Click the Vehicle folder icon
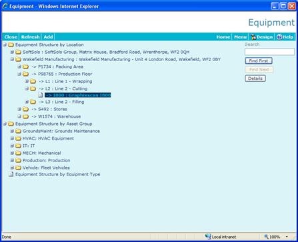Screen dimensions: 298x242 [18, 168]
